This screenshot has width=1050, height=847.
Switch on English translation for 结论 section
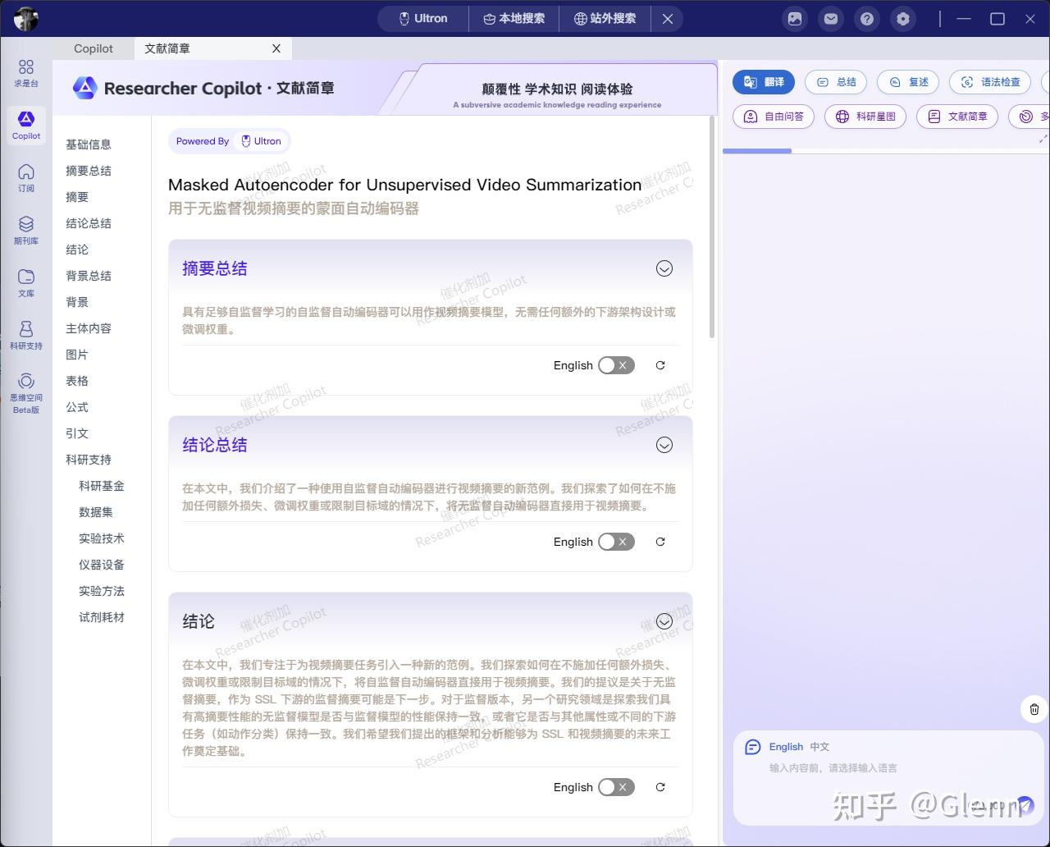[616, 787]
